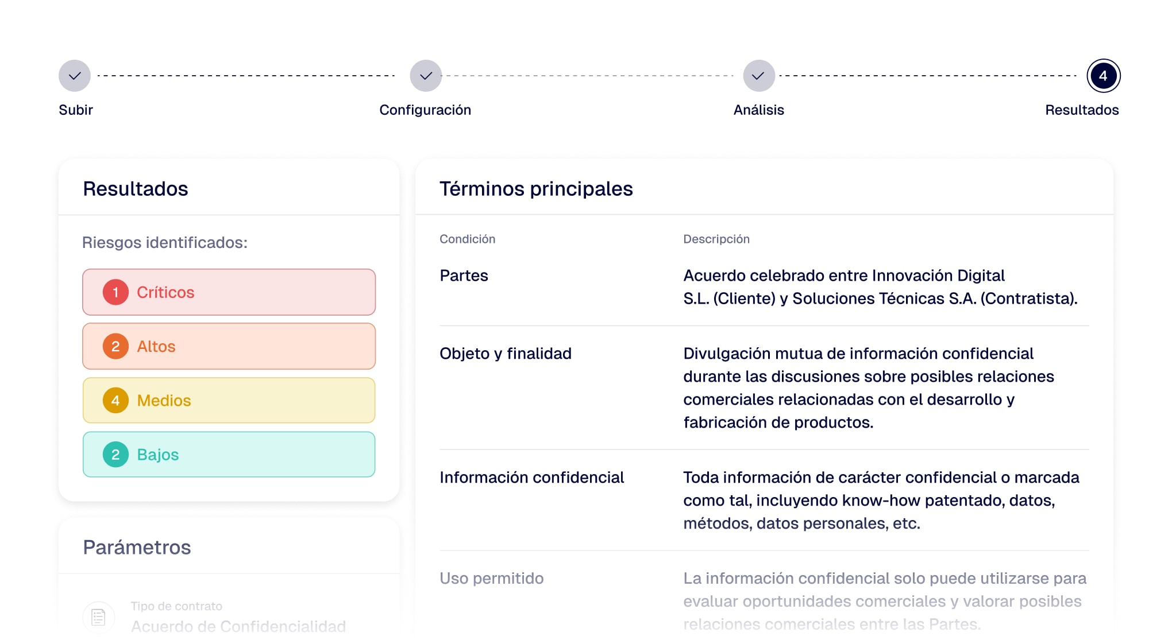Open the Críticos risk category

(x=228, y=292)
